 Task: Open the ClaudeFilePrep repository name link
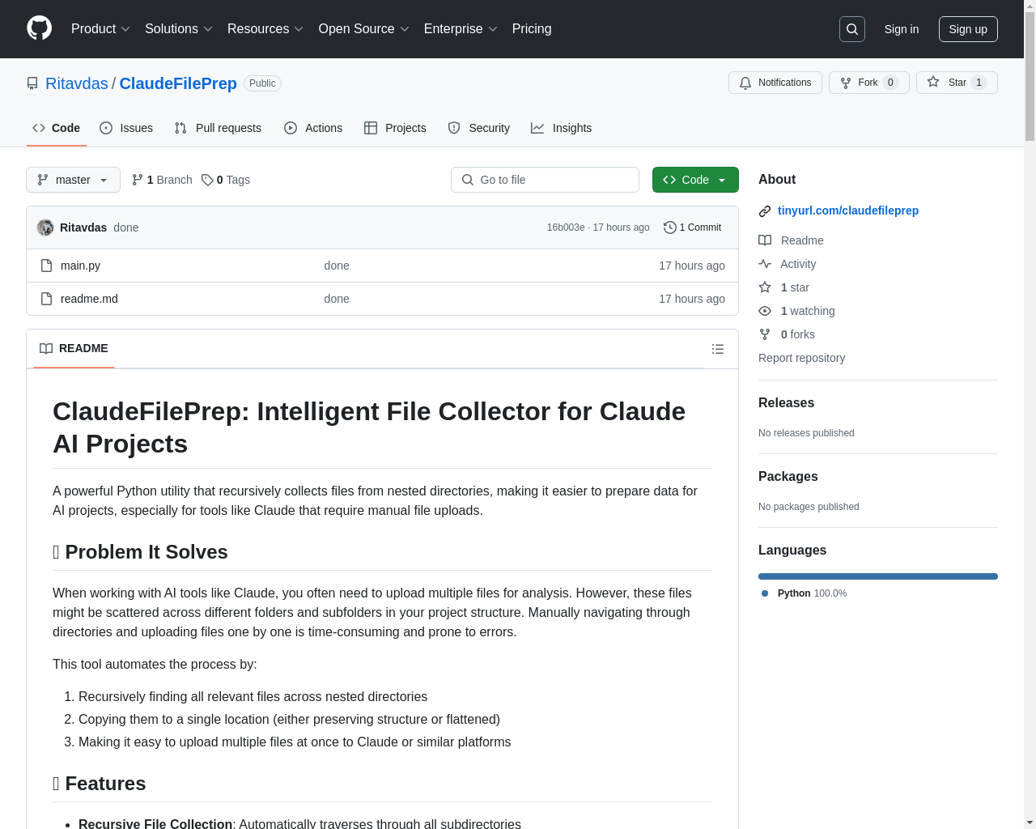pyautogui.click(x=178, y=83)
